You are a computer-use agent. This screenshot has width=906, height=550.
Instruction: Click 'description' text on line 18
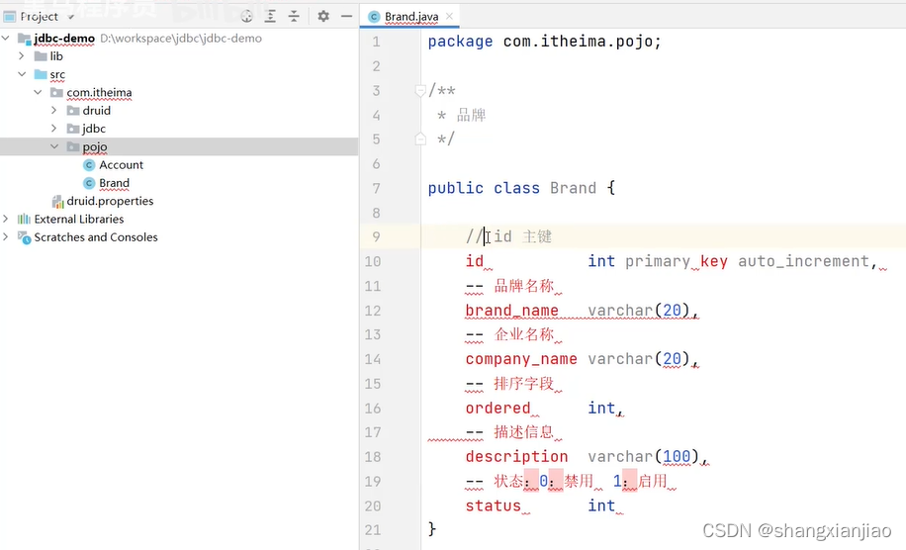pyautogui.click(x=516, y=457)
